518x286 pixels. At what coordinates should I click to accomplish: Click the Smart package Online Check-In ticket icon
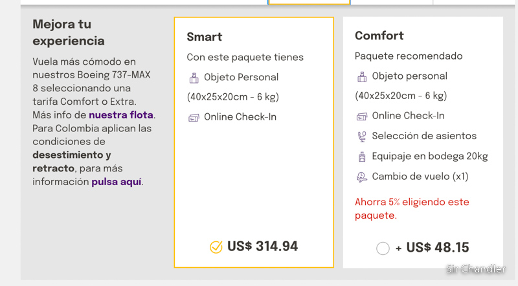pos(194,118)
